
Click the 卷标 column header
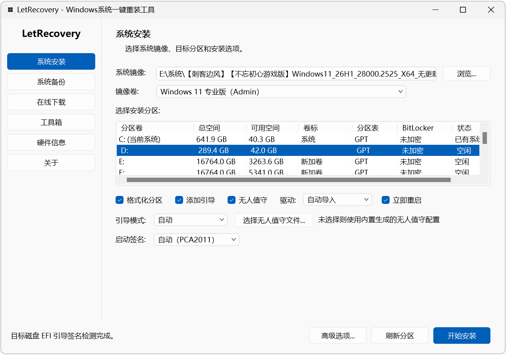coord(325,128)
